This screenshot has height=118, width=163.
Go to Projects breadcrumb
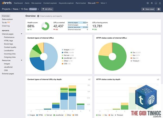(x=6, y=9)
